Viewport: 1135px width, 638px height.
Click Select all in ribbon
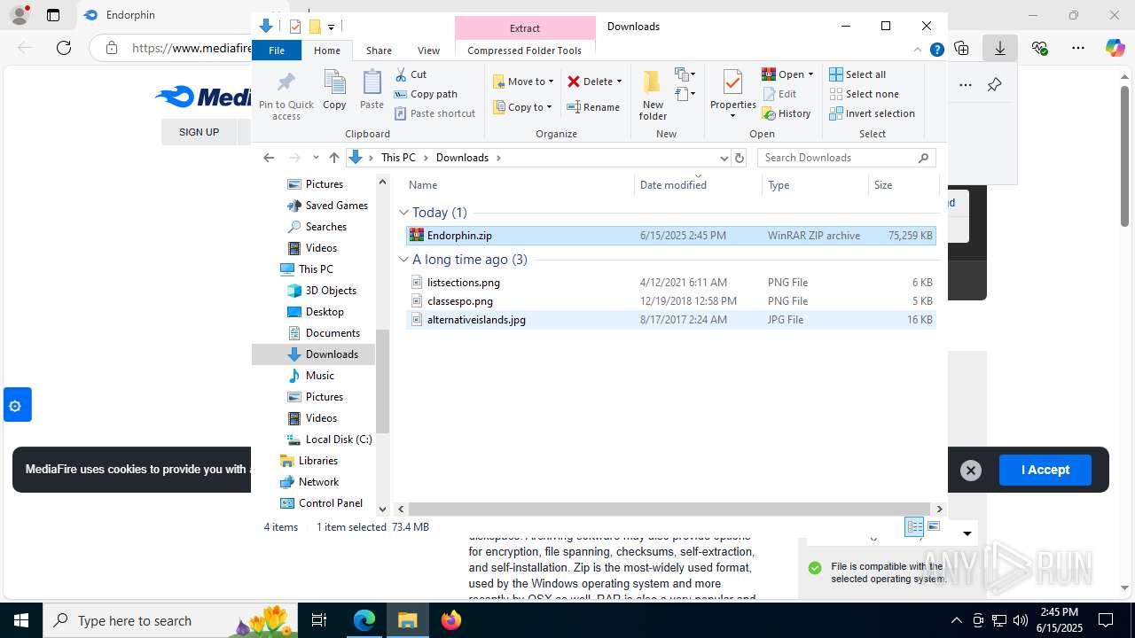point(857,74)
